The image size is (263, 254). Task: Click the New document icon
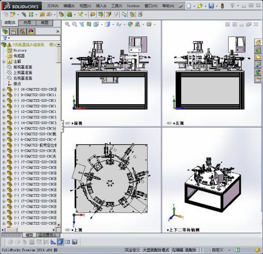189,6
